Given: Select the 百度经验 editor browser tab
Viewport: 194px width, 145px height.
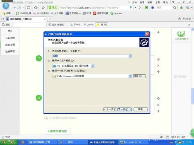Looking at the screenshot, I should pos(26,19).
